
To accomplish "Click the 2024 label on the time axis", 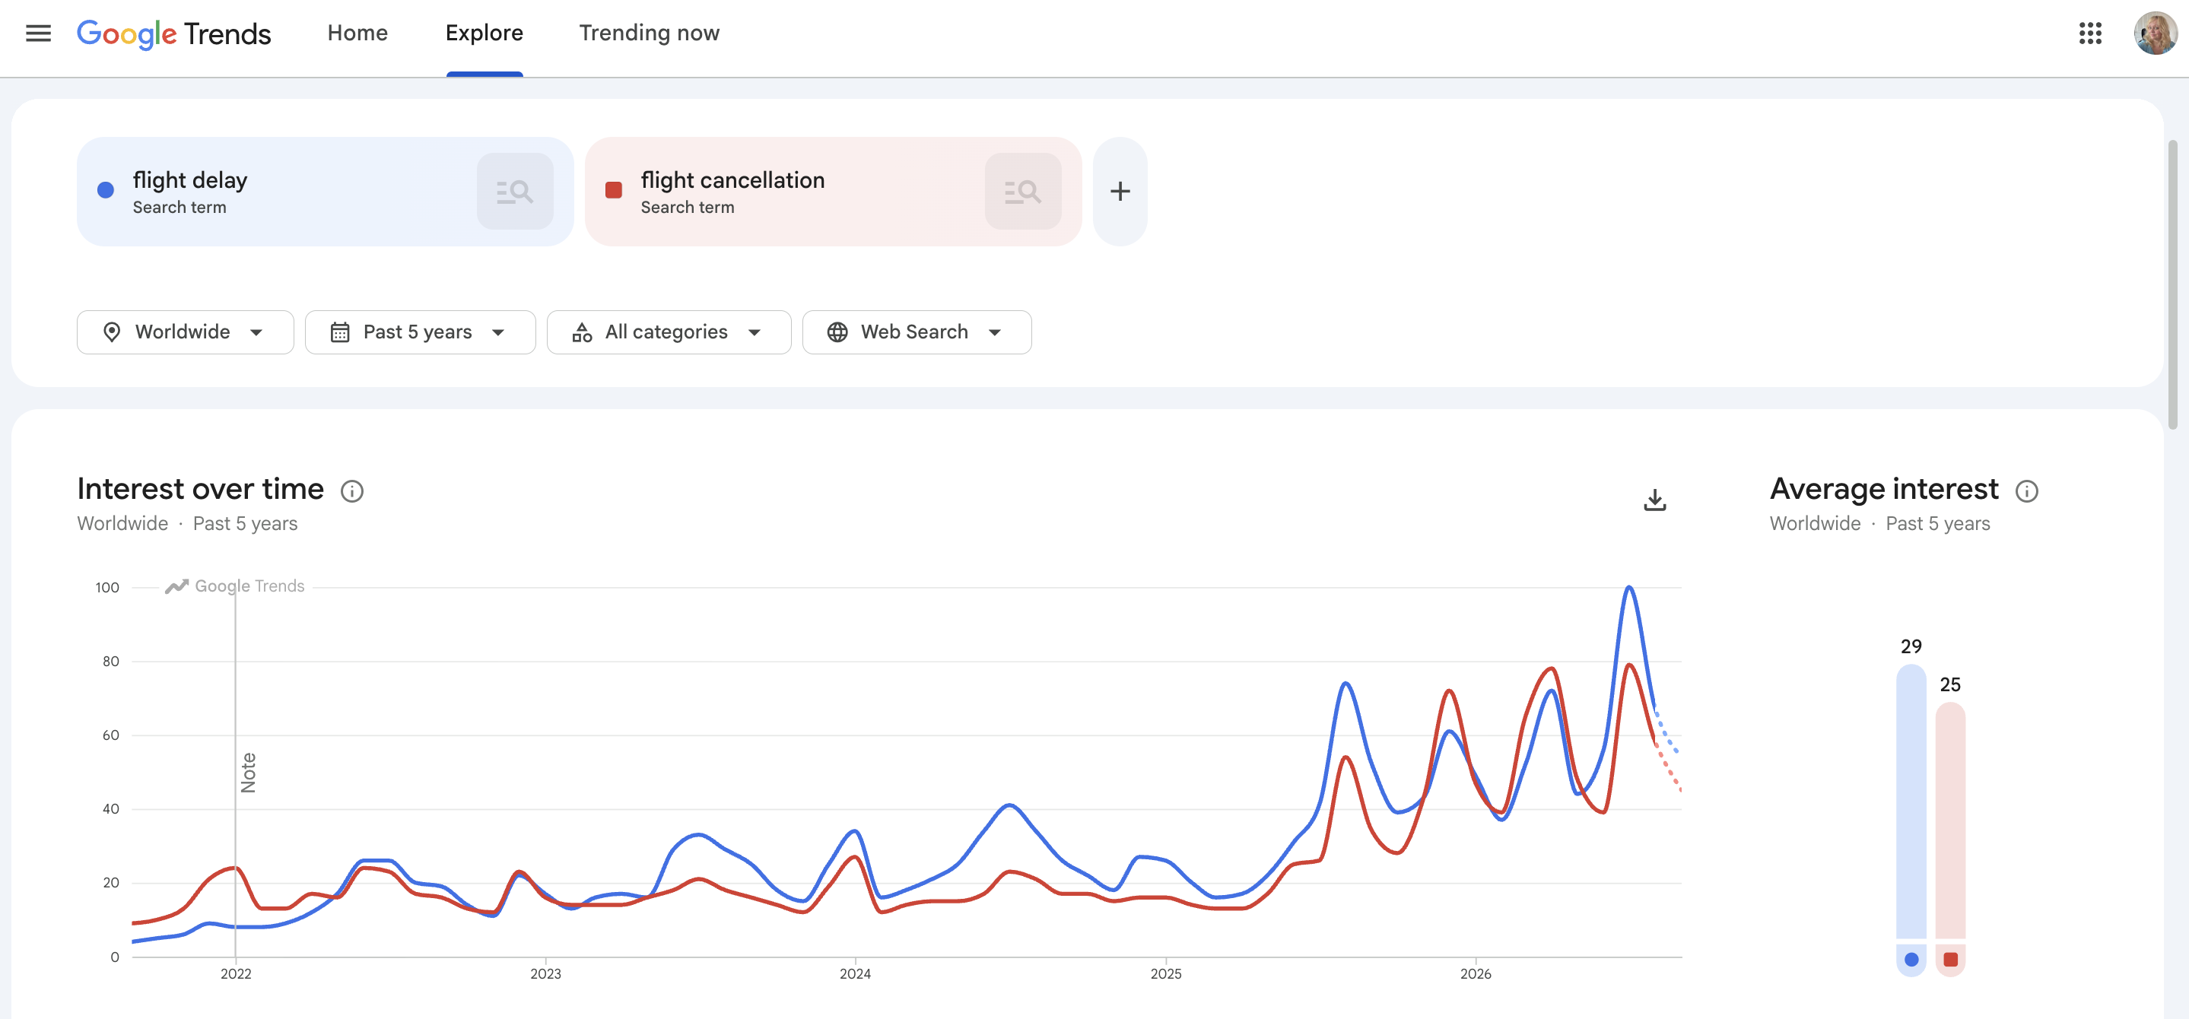I will [855, 974].
